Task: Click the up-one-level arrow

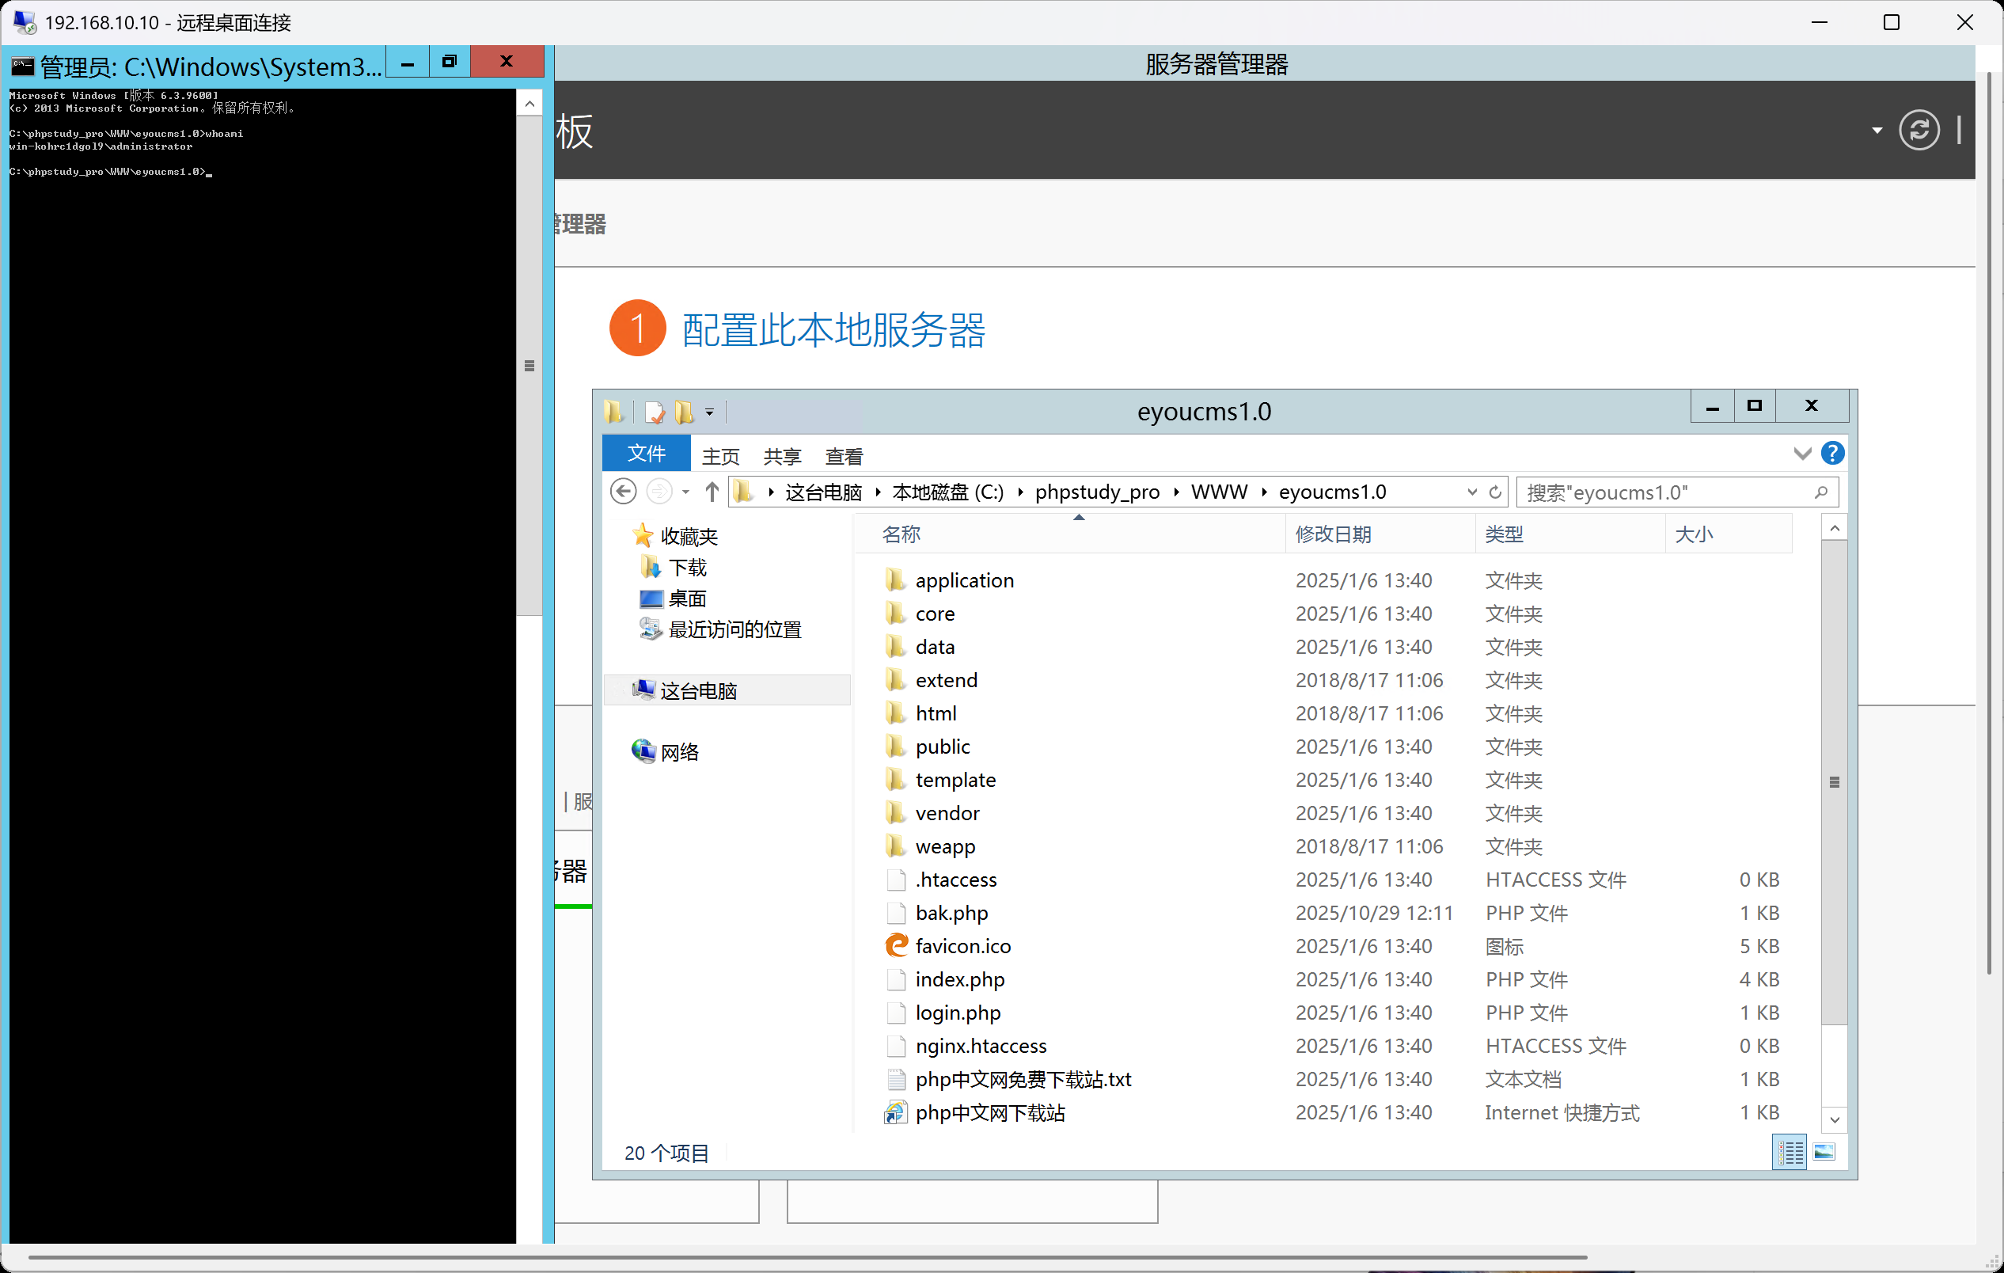Action: (712, 491)
